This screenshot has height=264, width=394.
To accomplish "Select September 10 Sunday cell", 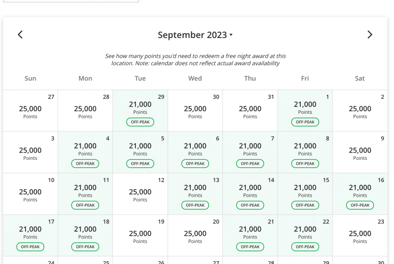I will point(30,194).
